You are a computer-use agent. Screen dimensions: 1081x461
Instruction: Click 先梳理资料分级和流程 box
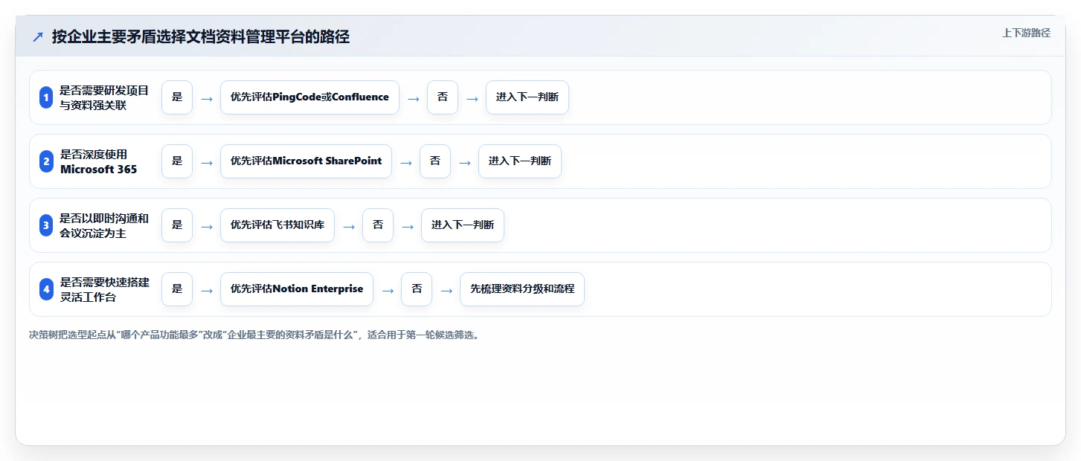point(522,289)
